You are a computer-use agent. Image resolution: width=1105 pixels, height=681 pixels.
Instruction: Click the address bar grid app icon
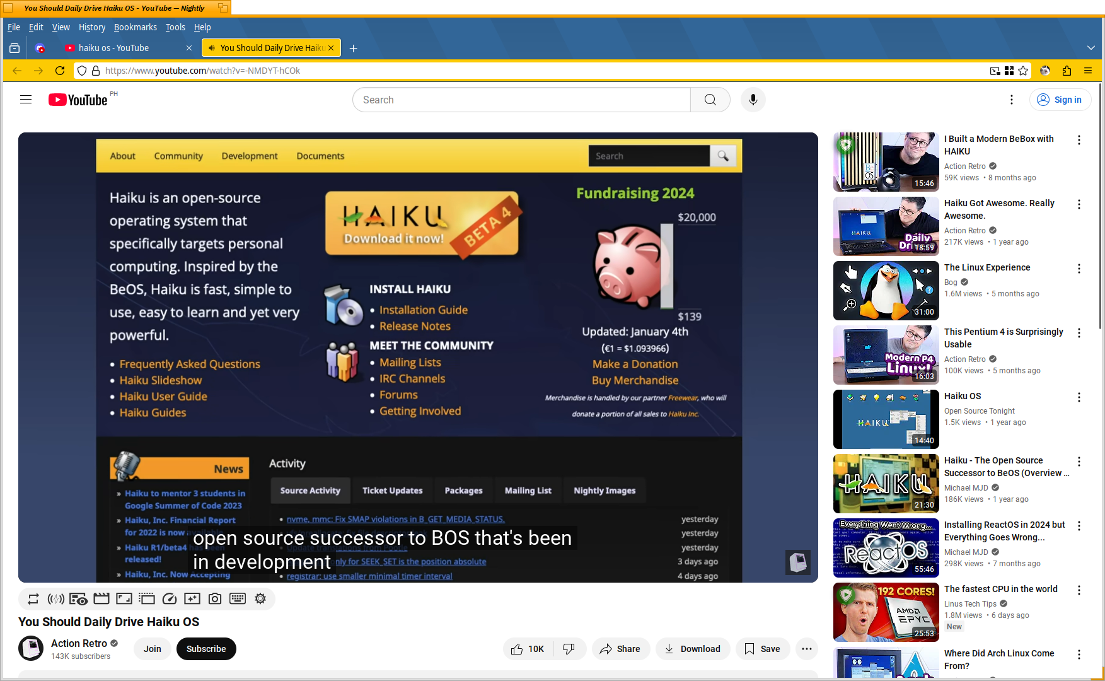pos(1009,71)
